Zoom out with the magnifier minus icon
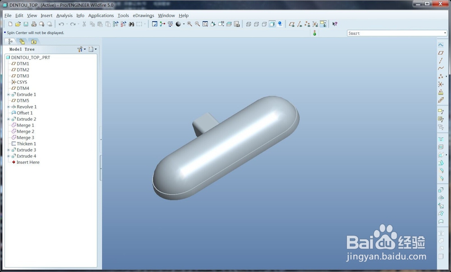 198,24
